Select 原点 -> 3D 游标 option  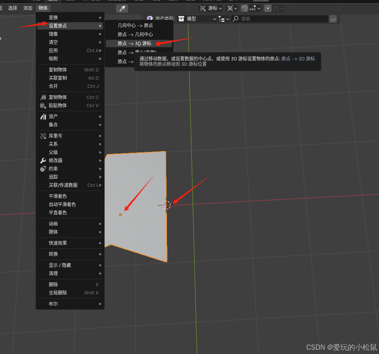click(139, 44)
